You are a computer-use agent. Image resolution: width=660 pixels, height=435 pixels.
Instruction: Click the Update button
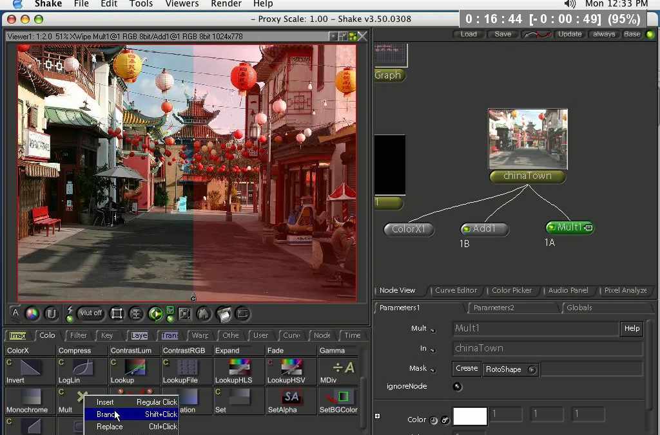pos(570,35)
